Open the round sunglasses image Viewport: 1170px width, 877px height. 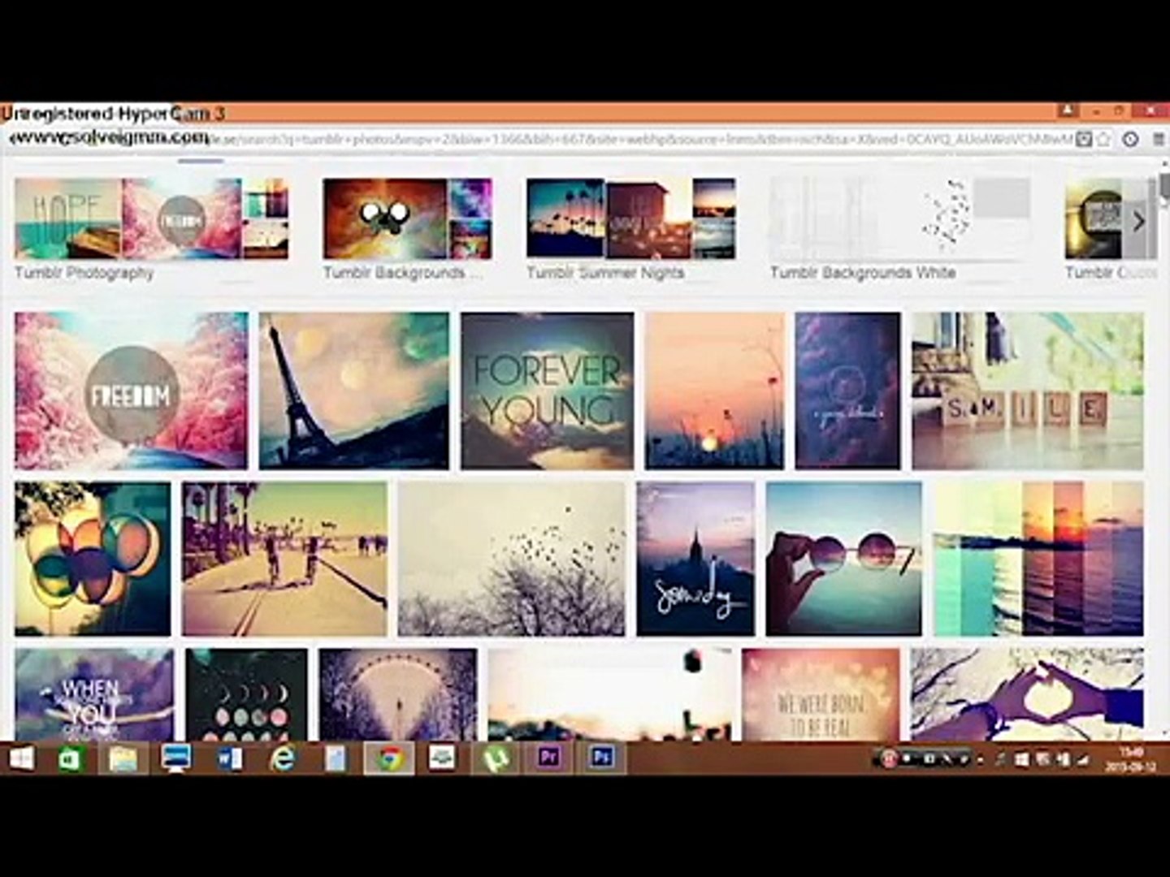[x=843, y=559]
